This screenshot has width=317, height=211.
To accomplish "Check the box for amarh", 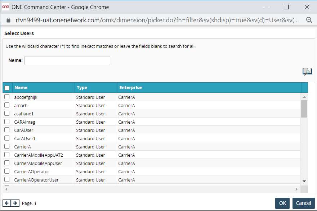I will [7, 105].
